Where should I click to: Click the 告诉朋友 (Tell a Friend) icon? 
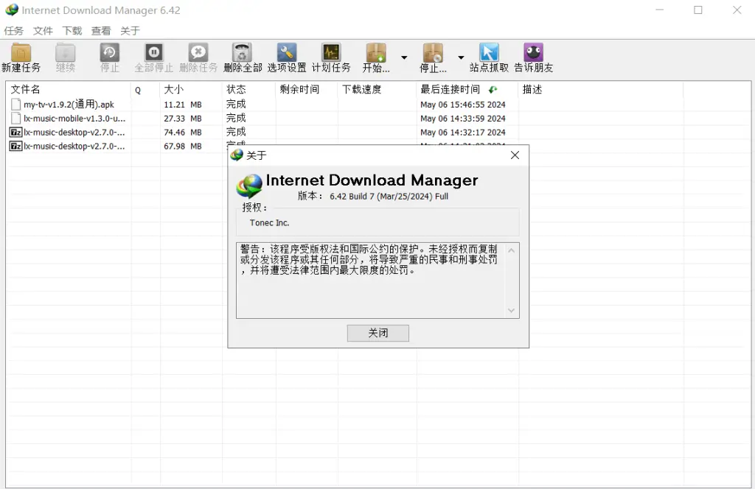click(533, 53)
